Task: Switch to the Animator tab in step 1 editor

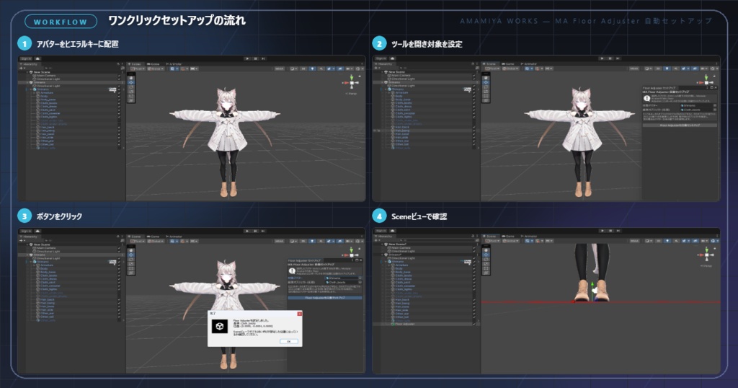Action: pos(174,64)
